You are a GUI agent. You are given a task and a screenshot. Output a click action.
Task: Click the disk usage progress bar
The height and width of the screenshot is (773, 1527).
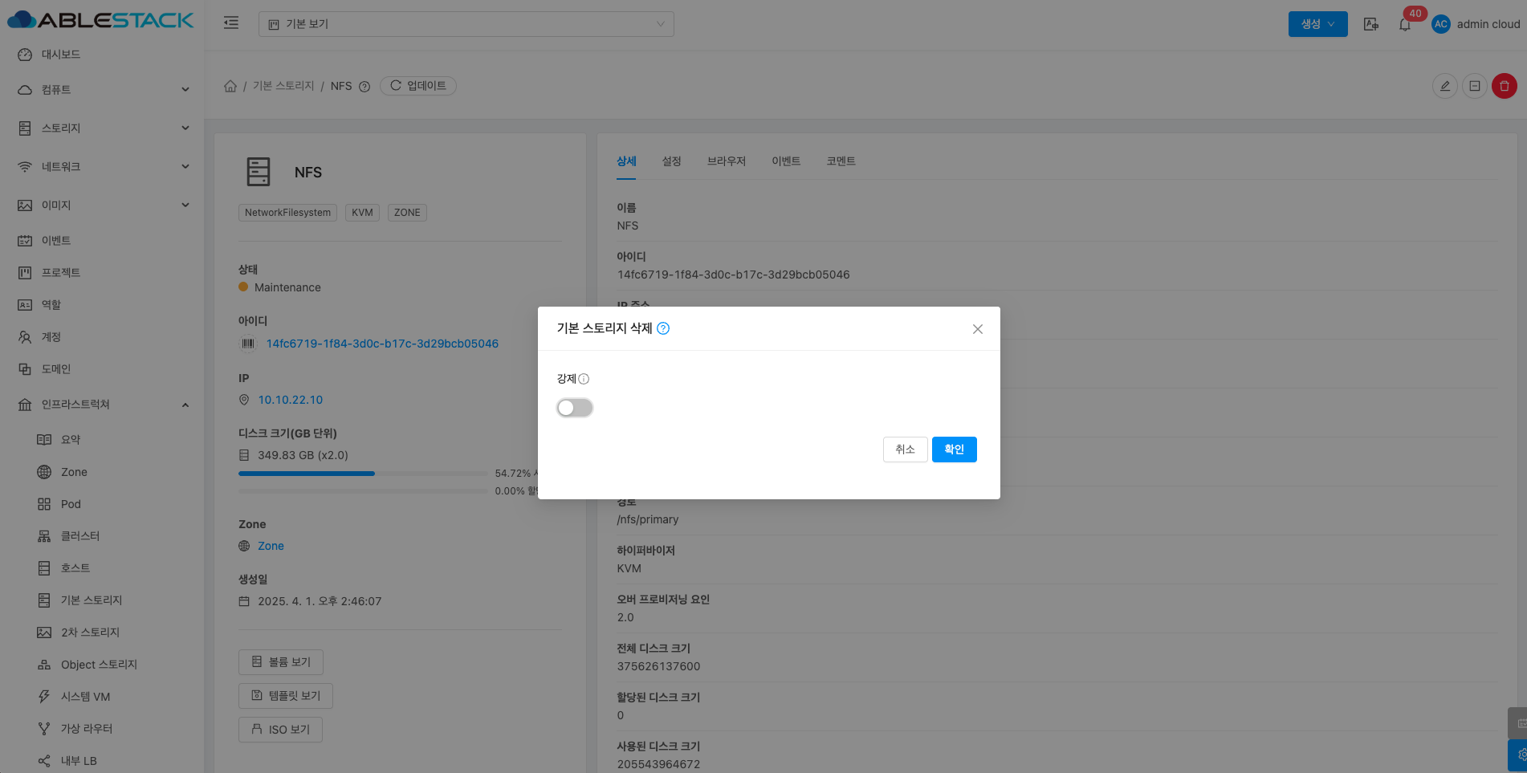(362, 474)
